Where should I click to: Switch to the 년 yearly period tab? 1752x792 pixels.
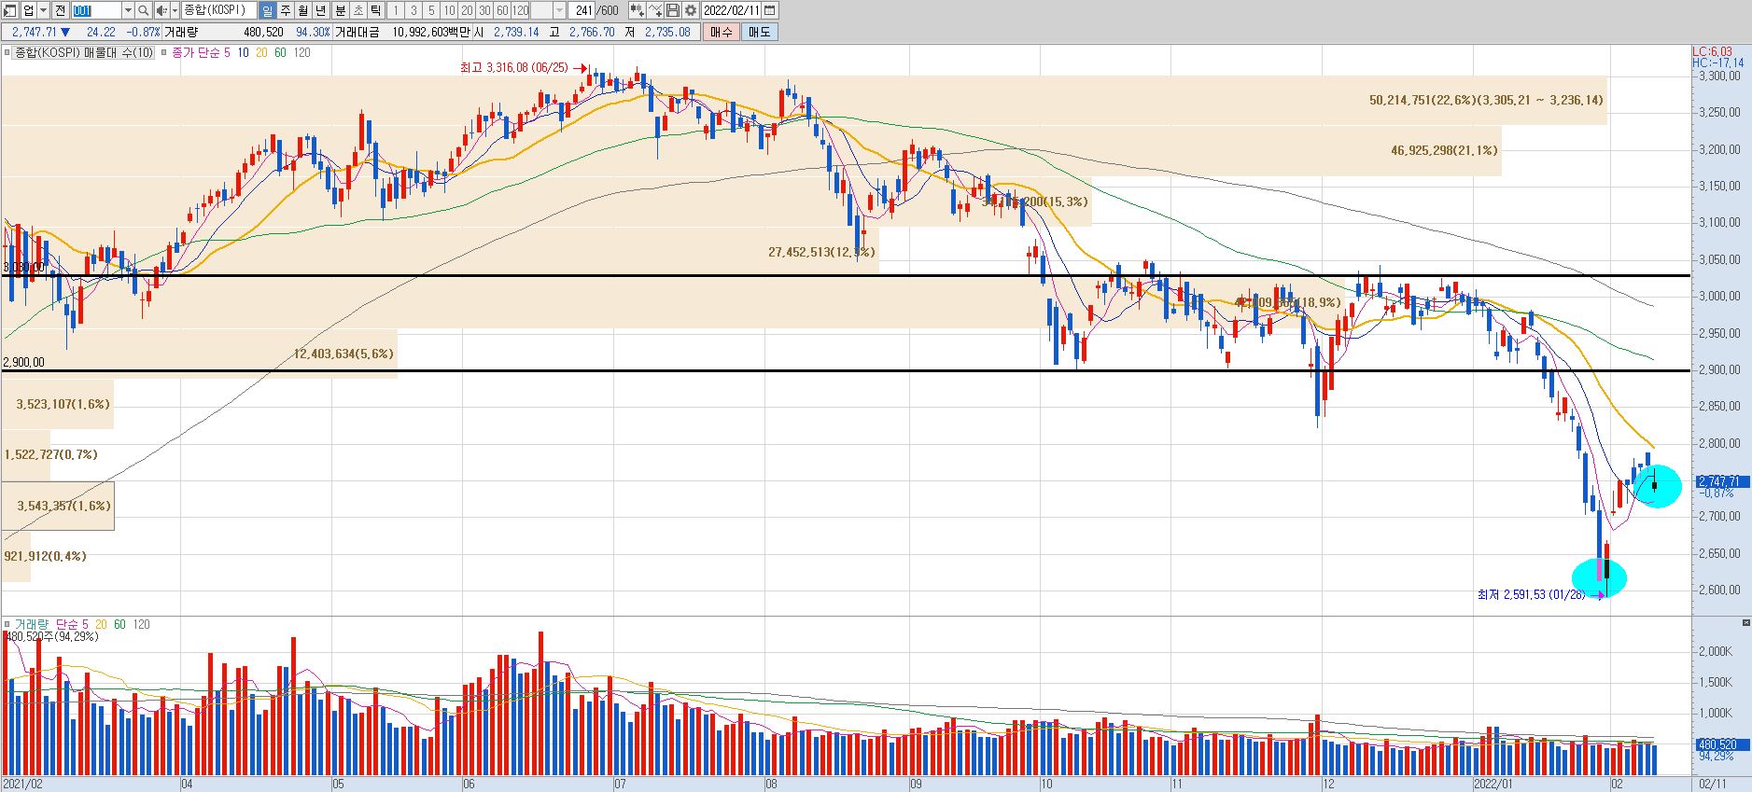[320, 10]
